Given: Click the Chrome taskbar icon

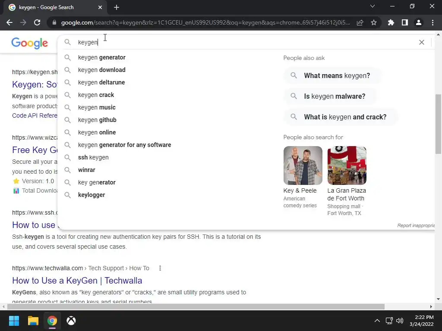Looking at the screenshot, I should [x=52, y=321].
